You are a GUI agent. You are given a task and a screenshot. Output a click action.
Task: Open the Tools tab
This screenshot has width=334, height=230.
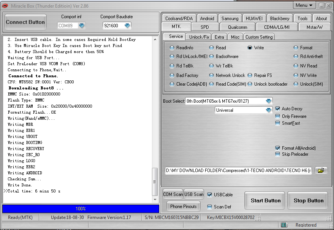point(302,18)
